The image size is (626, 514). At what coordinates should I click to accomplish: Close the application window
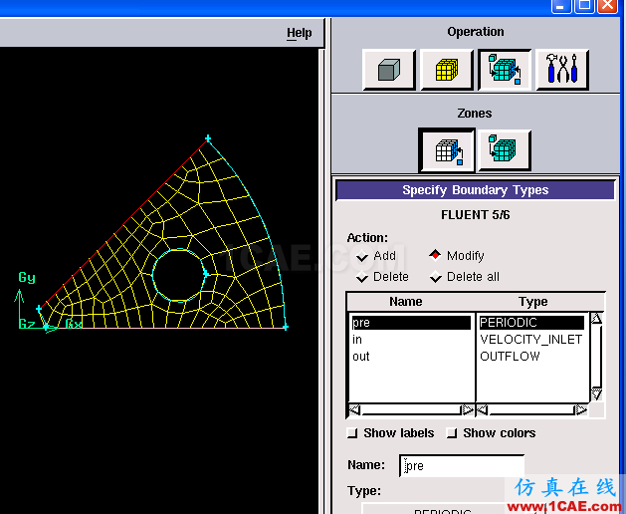click(x=608, y=6)
